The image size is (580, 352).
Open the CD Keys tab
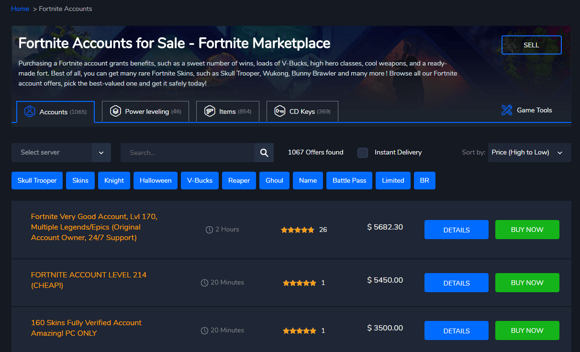(302, 111)
